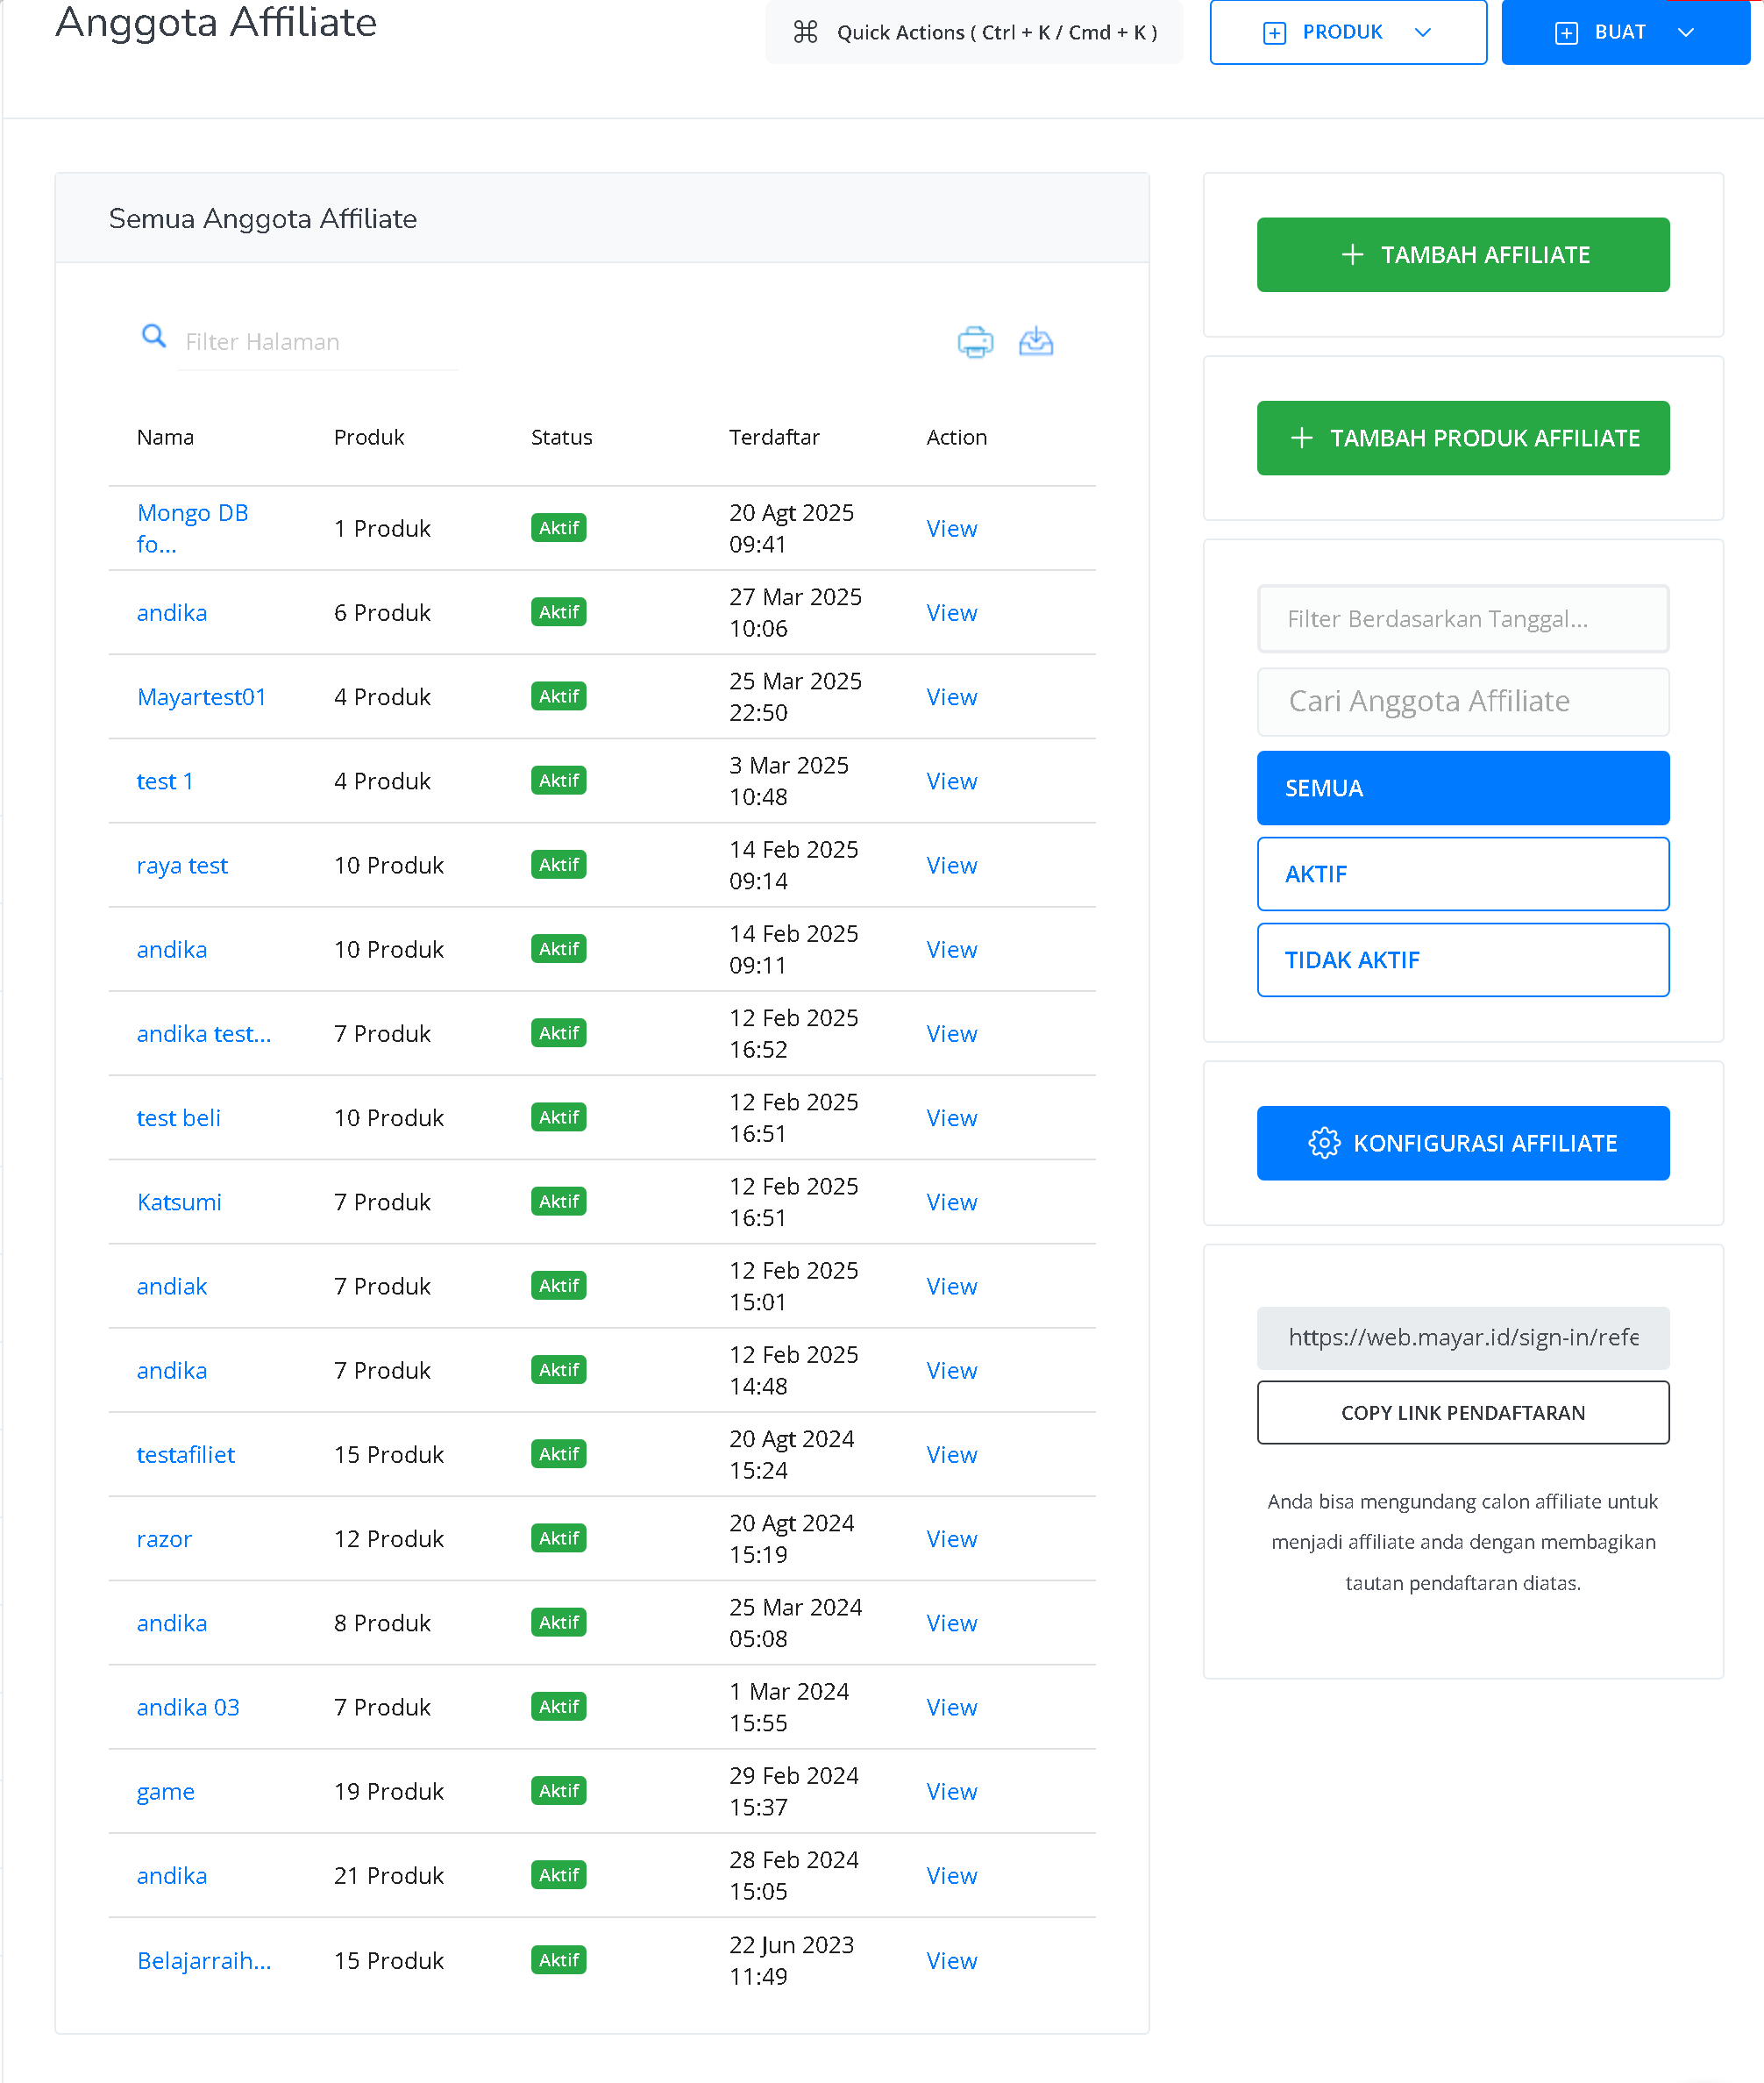Click 1 Mar 2024 15:55 date cell
The image size is (1764, 2083).
(788, 1707)
